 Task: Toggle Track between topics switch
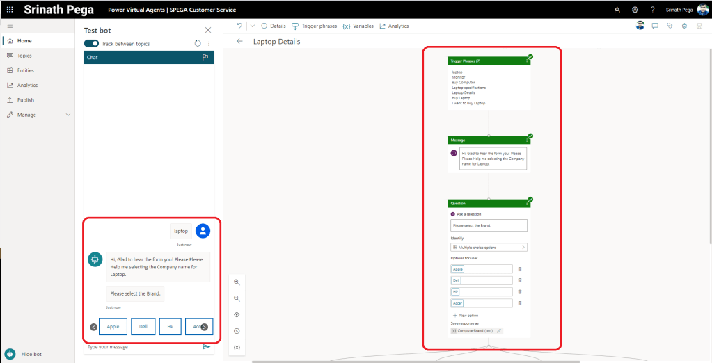91,44
